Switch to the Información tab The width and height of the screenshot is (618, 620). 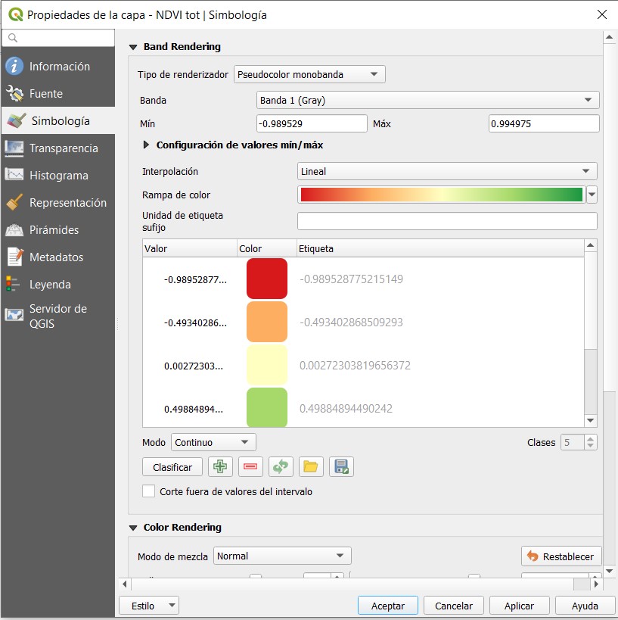click(x=59, y=67)
